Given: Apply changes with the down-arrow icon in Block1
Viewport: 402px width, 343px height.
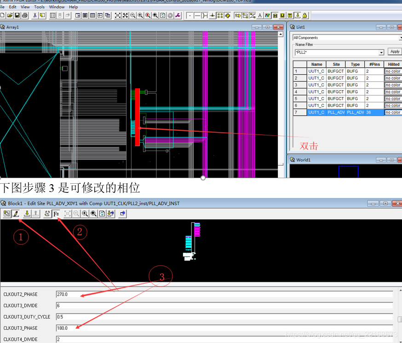Looking at the screenshot, I should [x=27, y=214].
